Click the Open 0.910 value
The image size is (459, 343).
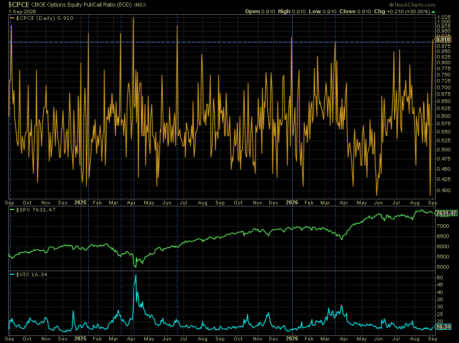[x=260, y=11]
